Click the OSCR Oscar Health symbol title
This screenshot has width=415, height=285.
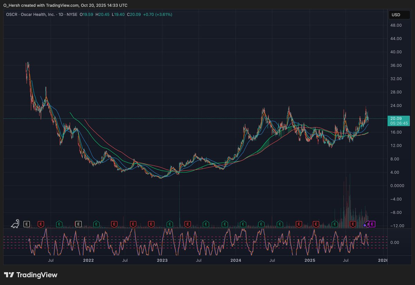pos(41,15)
